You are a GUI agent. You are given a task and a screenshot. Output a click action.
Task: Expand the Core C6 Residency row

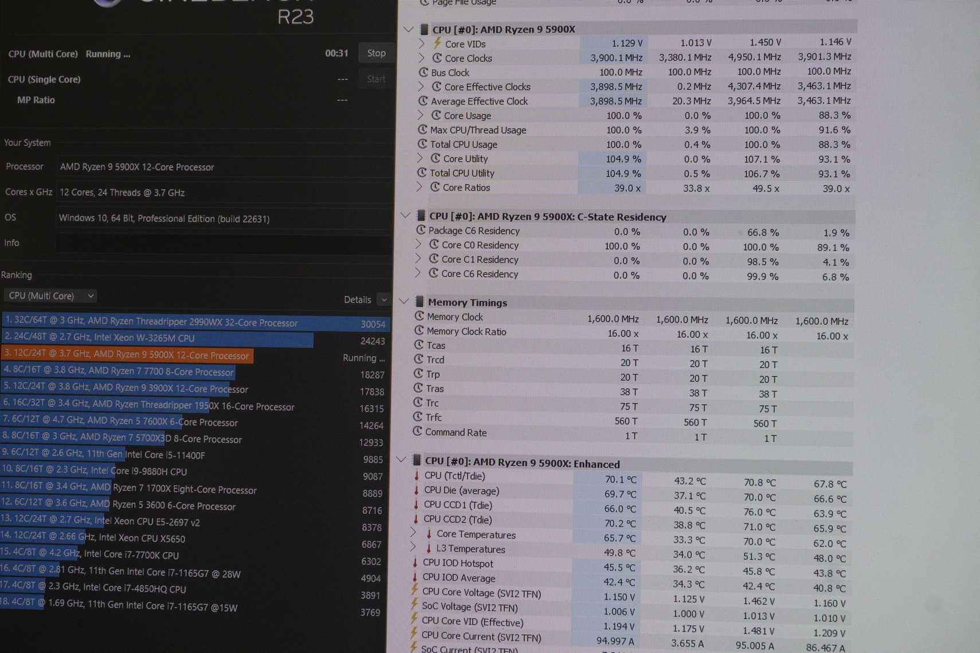[418, 273]
